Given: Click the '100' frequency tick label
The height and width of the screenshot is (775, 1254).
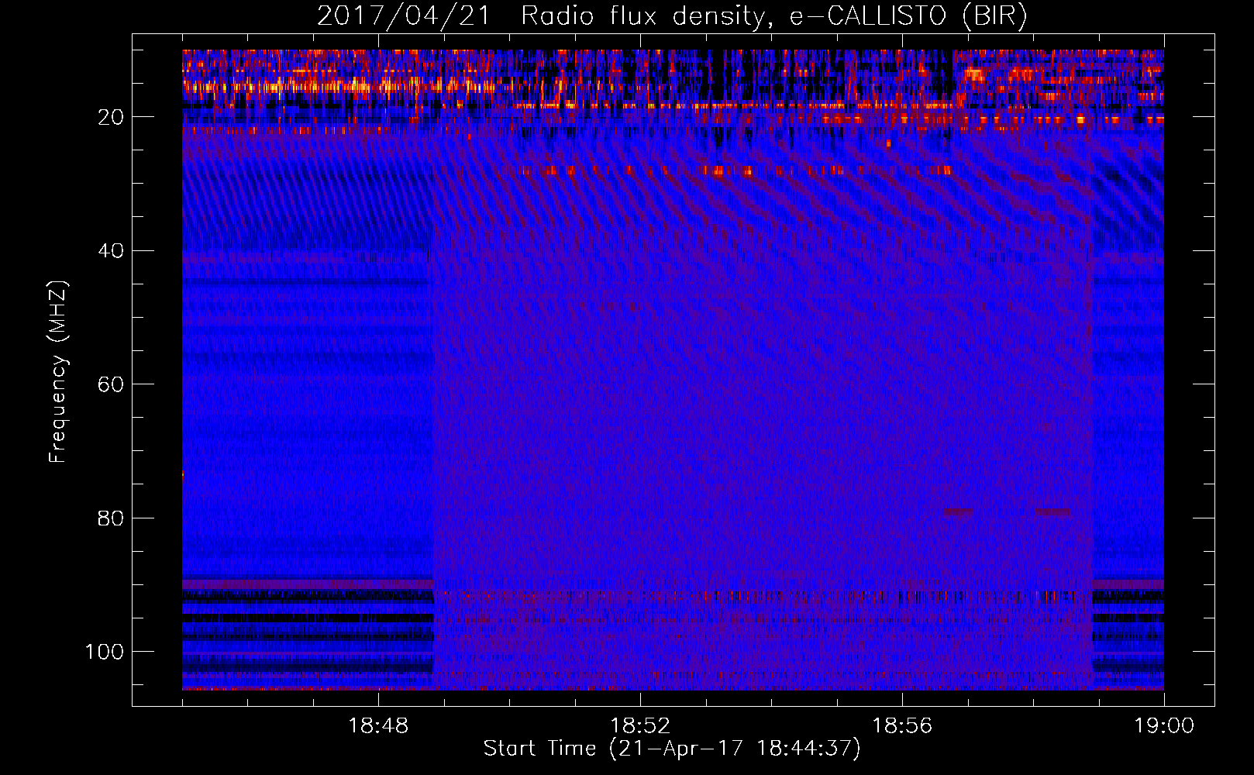Looking at the screenshot, I should click(105, 652).
